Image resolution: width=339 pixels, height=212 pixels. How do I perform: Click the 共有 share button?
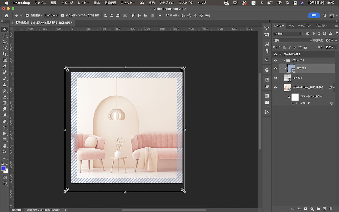coord(314,16)
